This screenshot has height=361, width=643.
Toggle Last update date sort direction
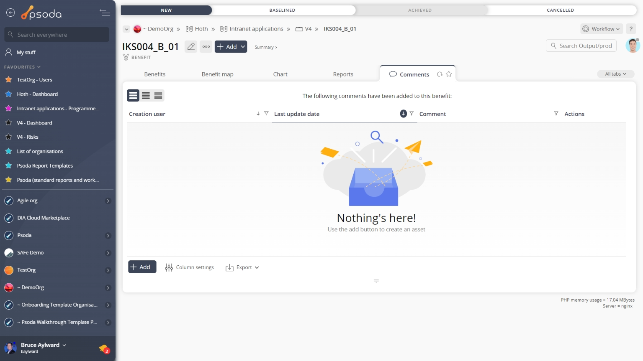pyautogui.click(x=404, y=114)
